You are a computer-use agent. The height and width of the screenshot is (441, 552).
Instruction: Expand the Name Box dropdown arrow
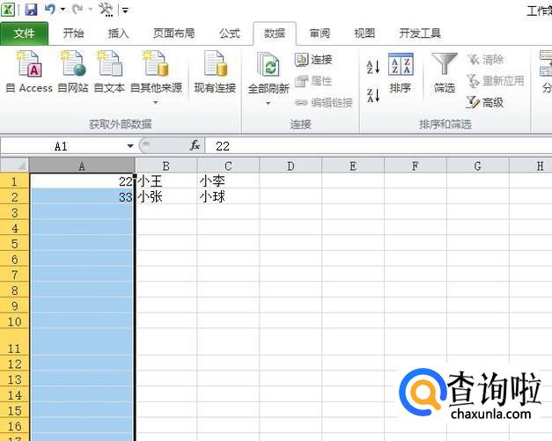[x=130, y=146]
